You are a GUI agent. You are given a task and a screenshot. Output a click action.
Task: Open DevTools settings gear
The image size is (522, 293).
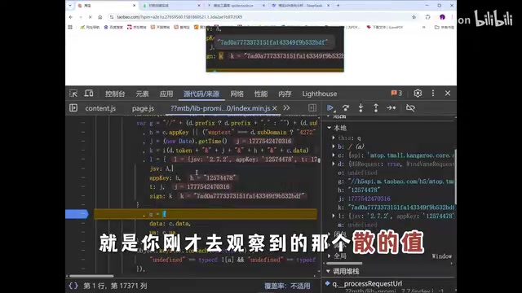click(x=418, y=94)
